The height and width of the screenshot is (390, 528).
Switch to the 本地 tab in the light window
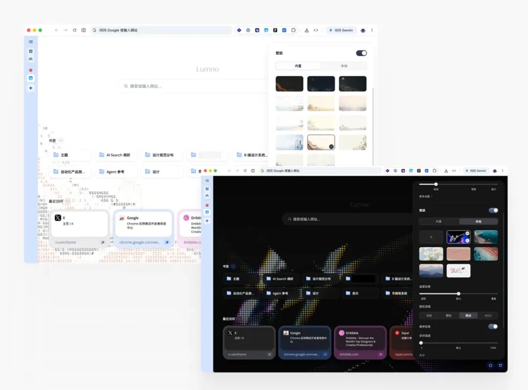tap(344, 66)
